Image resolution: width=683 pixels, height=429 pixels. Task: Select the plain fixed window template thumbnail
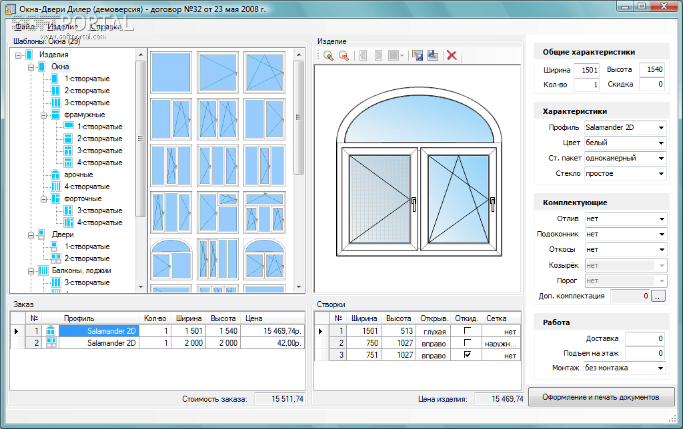171,71
